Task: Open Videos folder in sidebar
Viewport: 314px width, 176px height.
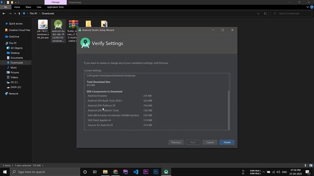Action: (14, 77)
